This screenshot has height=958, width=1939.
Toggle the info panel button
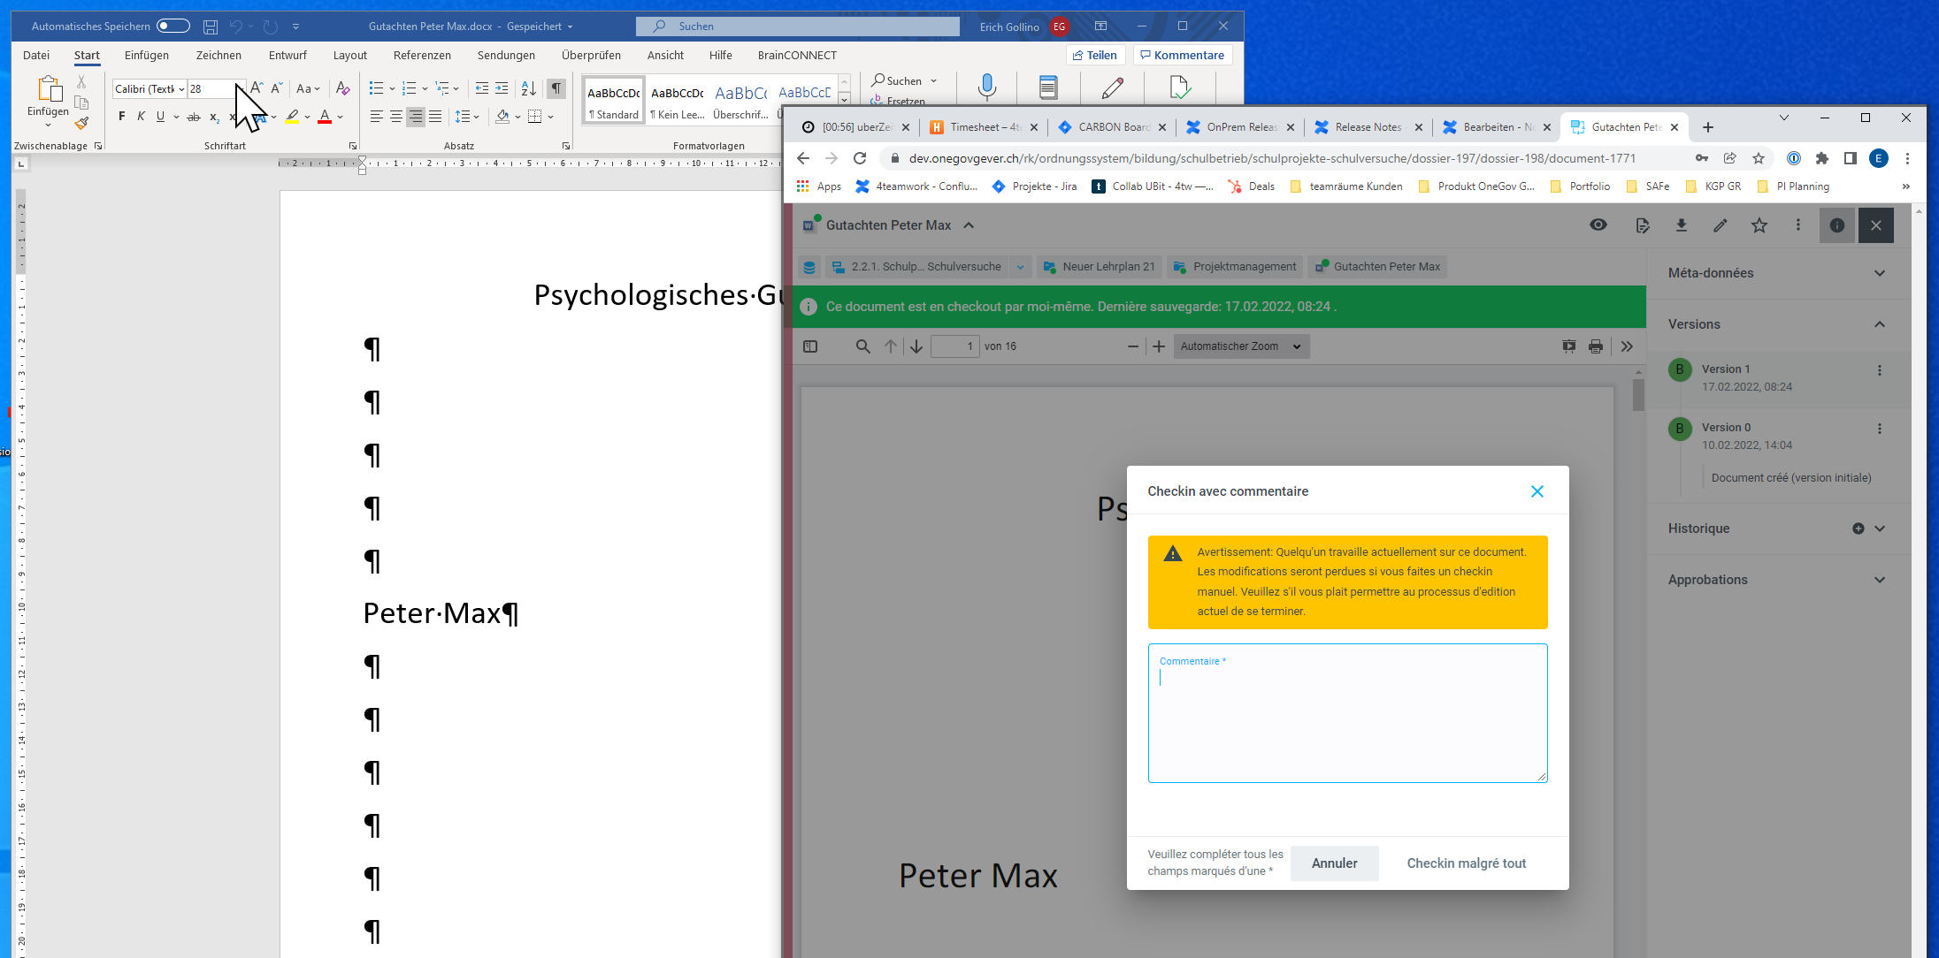click(x=1836, y=225)
